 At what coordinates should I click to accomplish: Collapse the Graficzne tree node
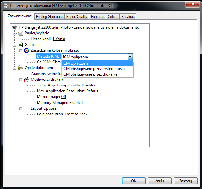click(15, 45)
